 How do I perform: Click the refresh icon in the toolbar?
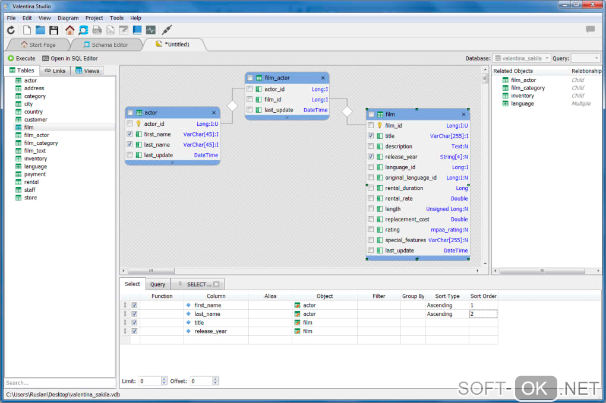[x=11, y=30]
